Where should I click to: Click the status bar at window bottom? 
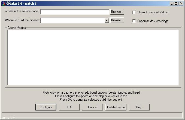pyautogui.click(x=92, y=115)
